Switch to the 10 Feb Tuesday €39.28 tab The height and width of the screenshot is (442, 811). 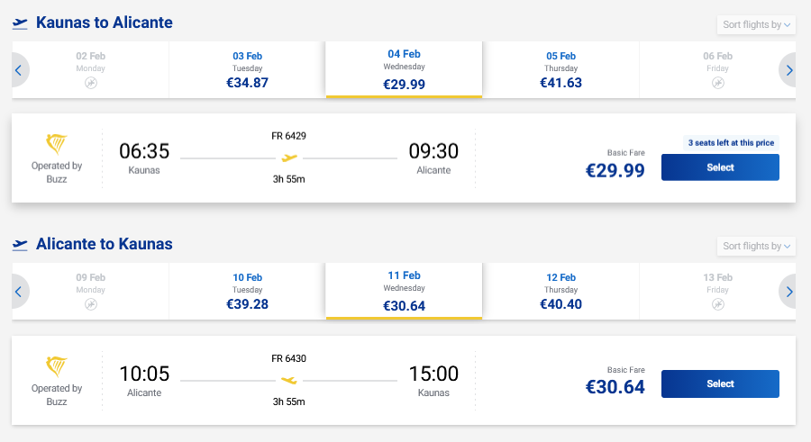coord(247,291)
